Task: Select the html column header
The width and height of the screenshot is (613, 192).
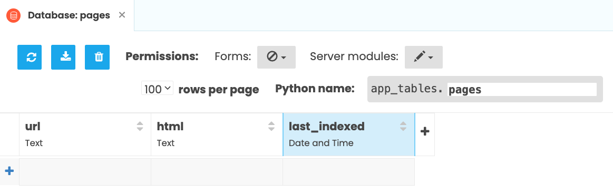Action: (217, 135)
